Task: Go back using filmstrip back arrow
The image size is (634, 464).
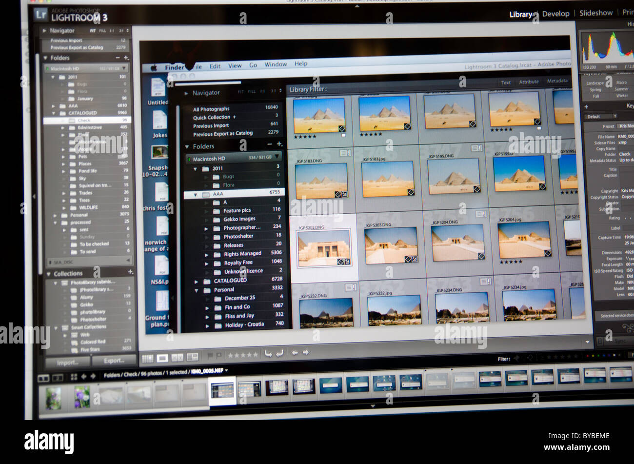Action: [x=83, y=376]
